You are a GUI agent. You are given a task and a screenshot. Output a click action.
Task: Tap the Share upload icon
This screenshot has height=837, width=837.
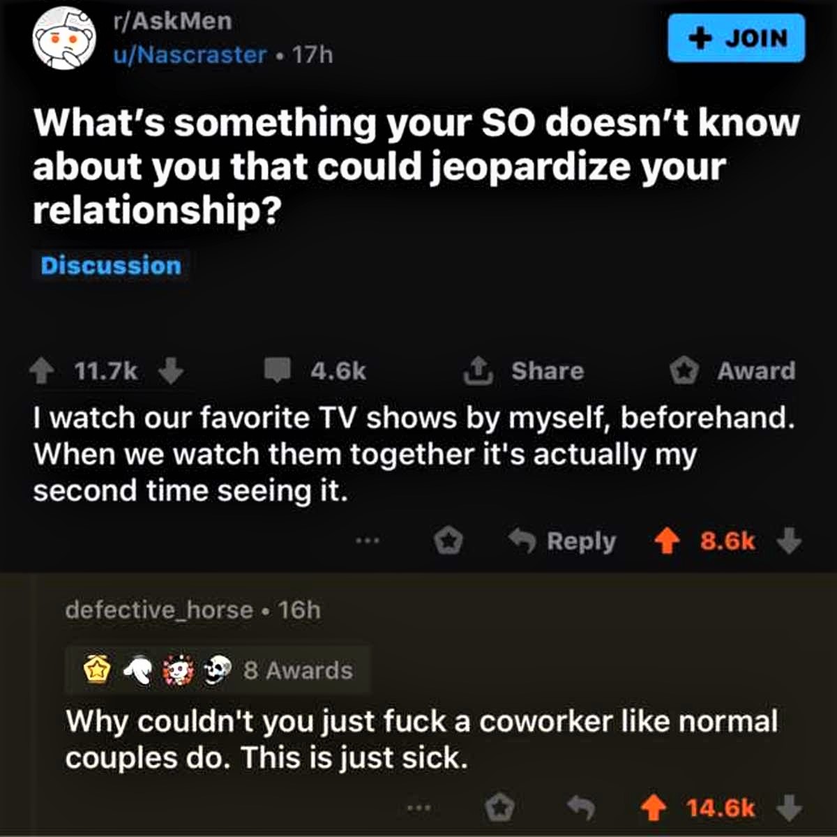[x=478, y=370]
